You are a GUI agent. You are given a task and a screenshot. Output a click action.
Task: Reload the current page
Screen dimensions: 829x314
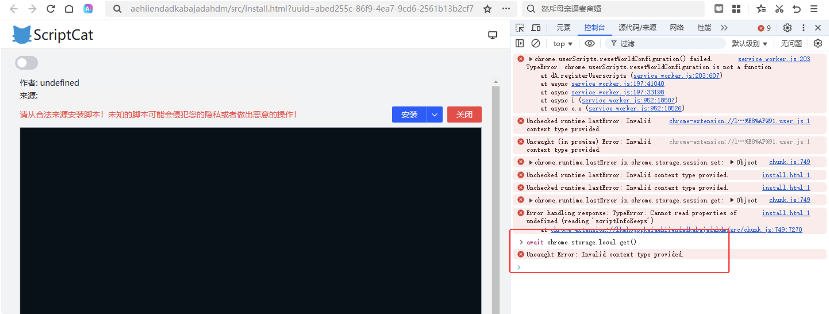pyautogui.click(x=51, y=9)
